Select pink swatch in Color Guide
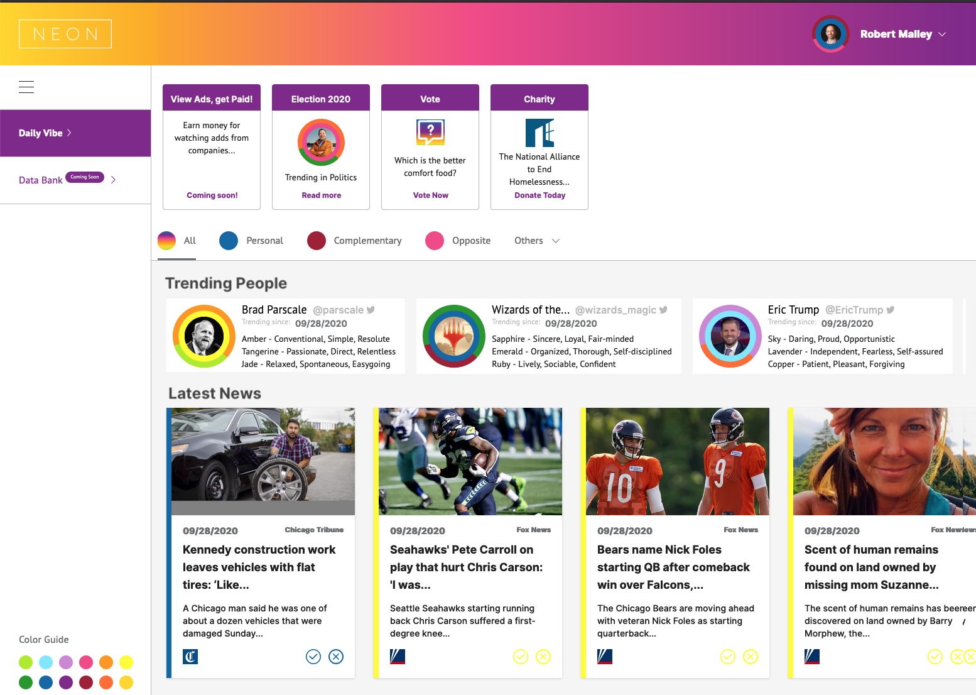Screen dimensions: 976x695 pyautogui.click(x=86, y=662)
